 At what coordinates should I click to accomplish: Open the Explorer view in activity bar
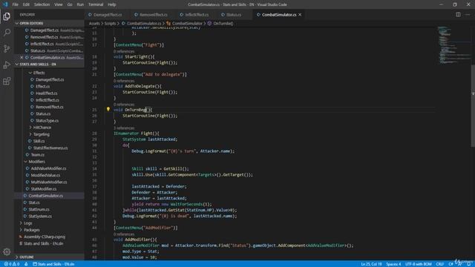7,16
